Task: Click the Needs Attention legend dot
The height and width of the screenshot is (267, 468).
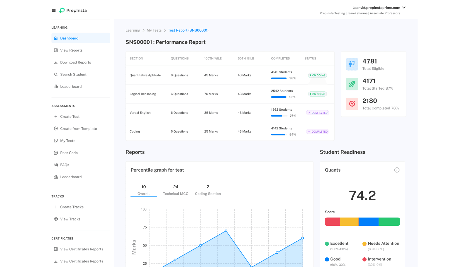Action: (x=364, y=244)
